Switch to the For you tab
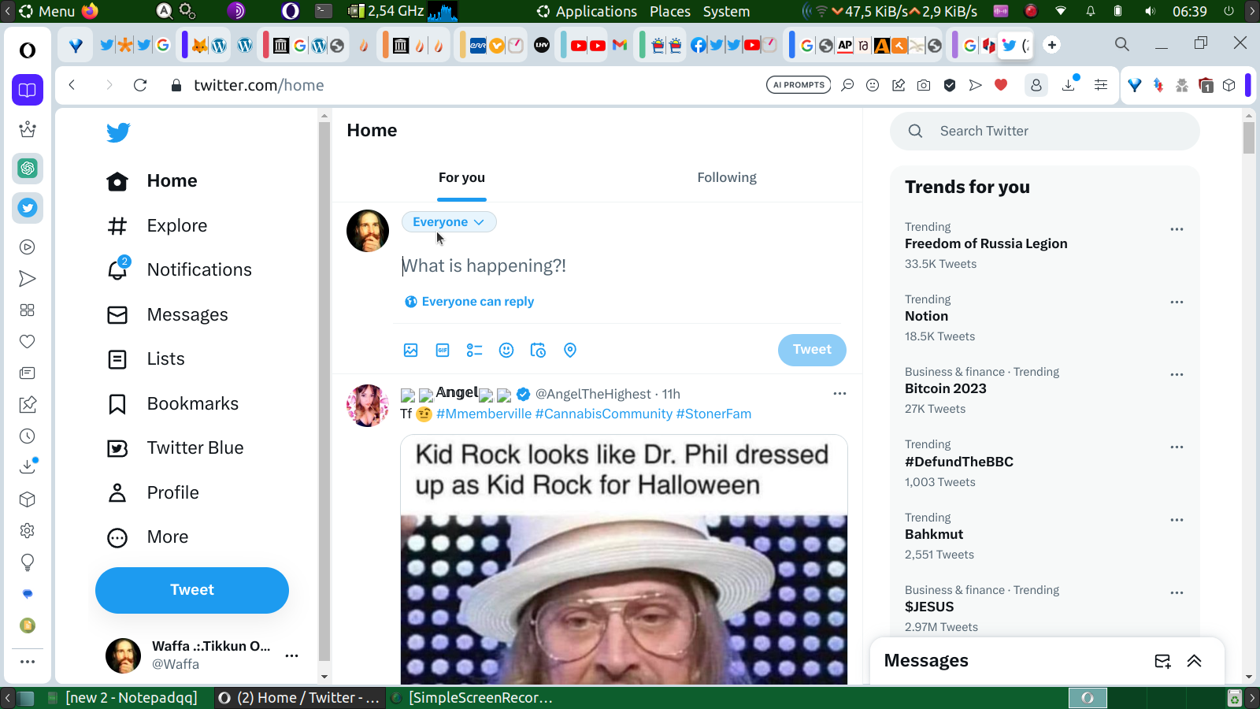This screenshot has width=1260, height=709. point(462,178)
